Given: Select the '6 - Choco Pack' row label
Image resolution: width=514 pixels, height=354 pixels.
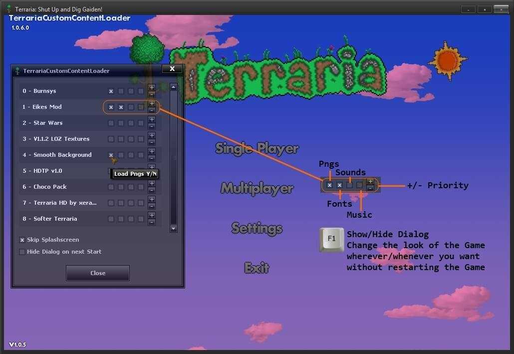Looking at the screenshot, I should click(44, 187).
